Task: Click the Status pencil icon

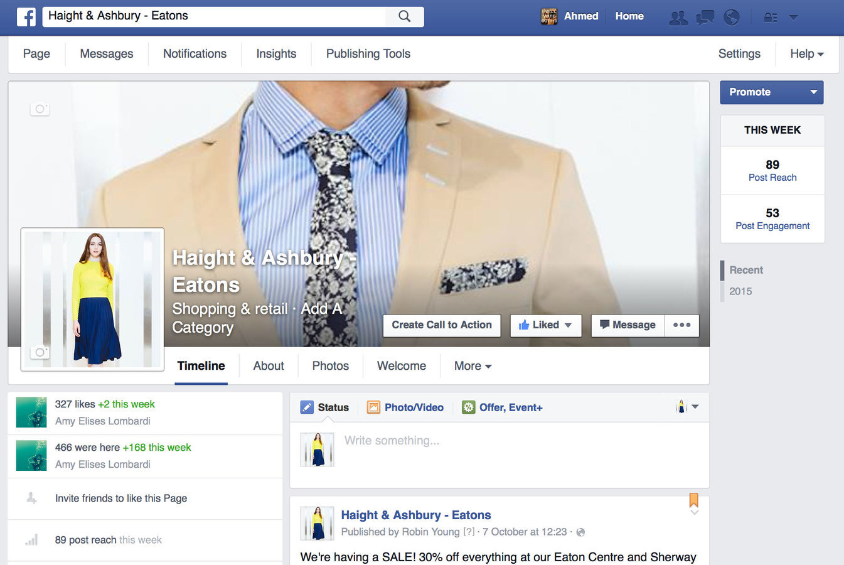Action: tap(307, 407)
